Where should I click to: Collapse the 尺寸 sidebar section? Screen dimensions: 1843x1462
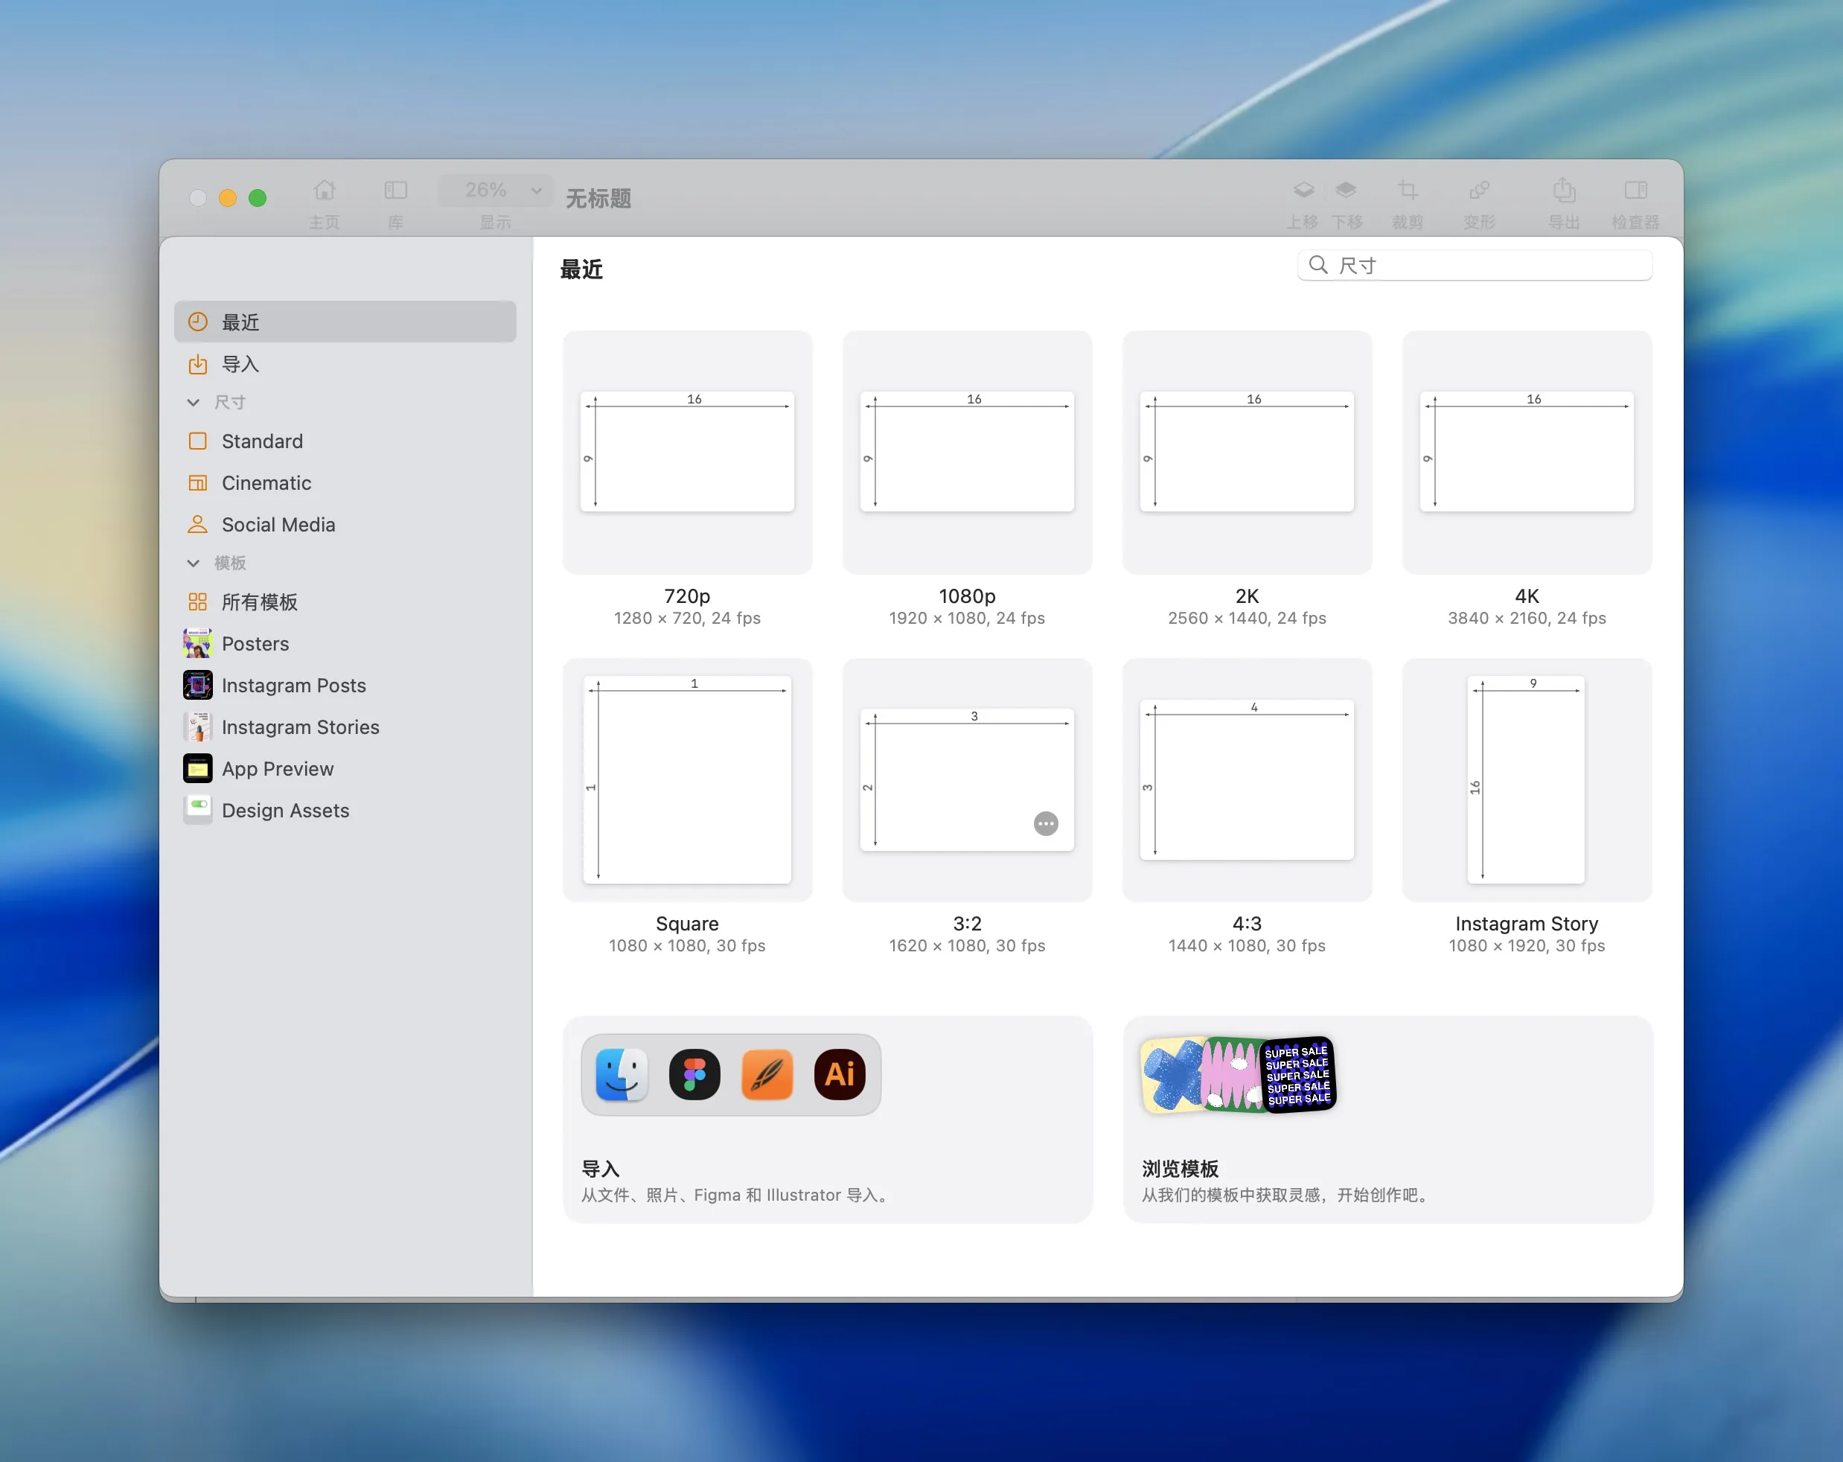tap(194, 403)
